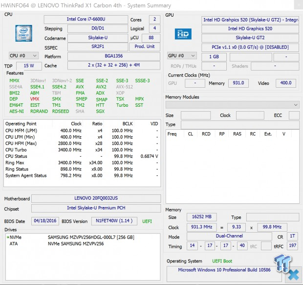Click the stepping value D0/D1
Image resolution: width=303 pixels, height=285 pixels.
click(x=98, y=28)
